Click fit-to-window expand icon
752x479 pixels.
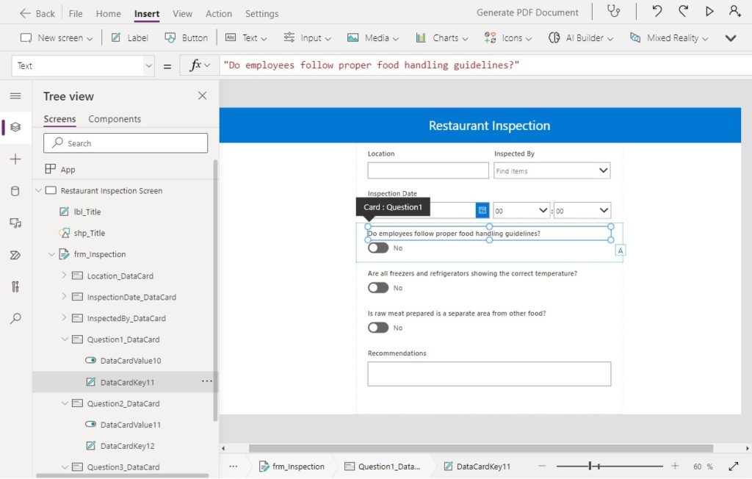[x=734, y=466]
